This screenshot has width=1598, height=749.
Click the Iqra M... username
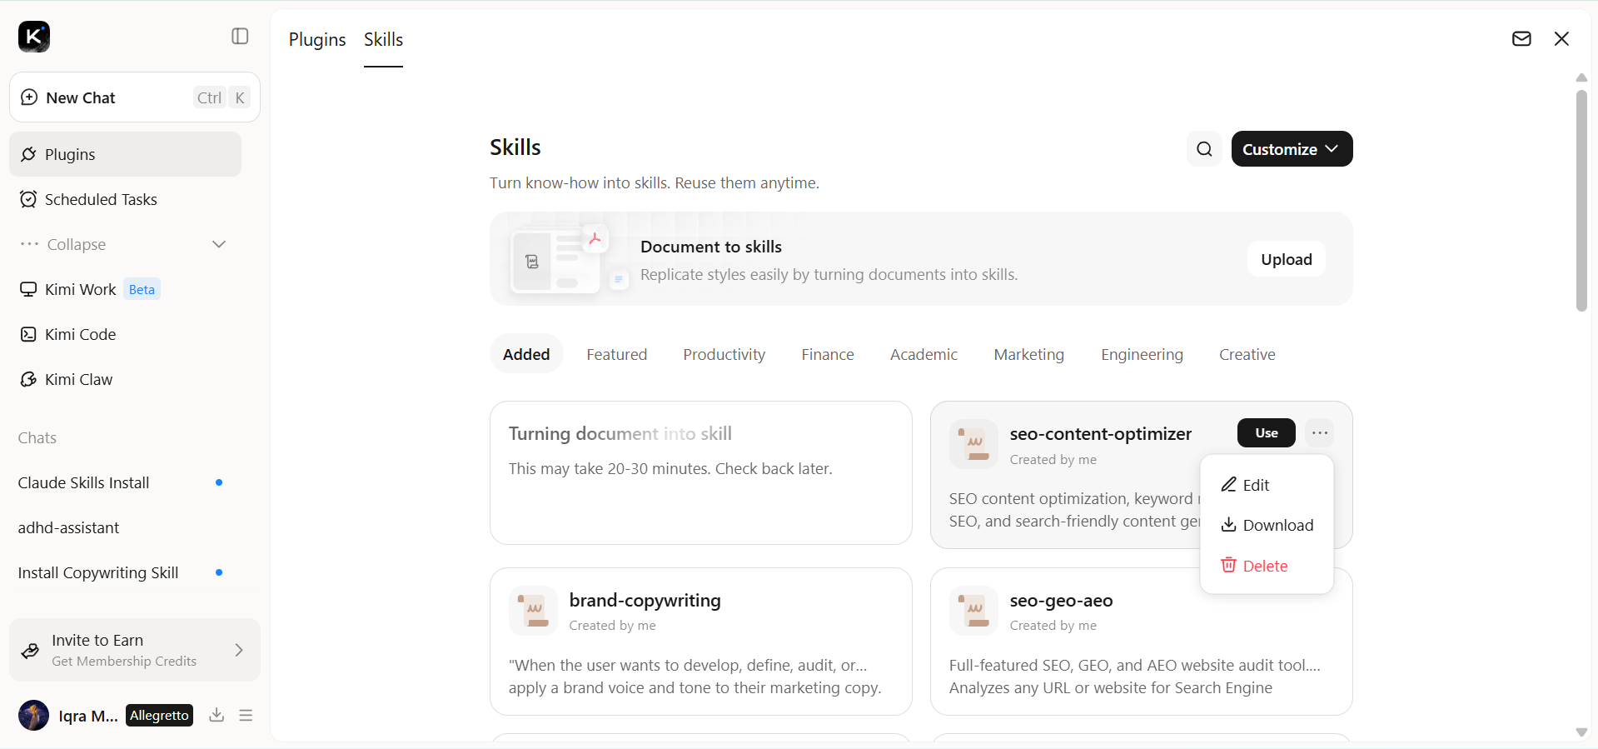(x=88, y=716)
